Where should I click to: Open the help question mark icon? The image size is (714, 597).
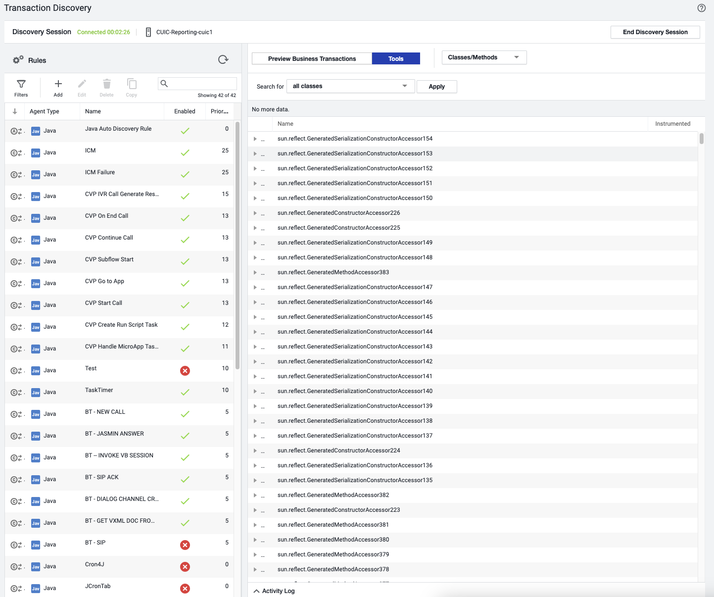tap(701, 8)
